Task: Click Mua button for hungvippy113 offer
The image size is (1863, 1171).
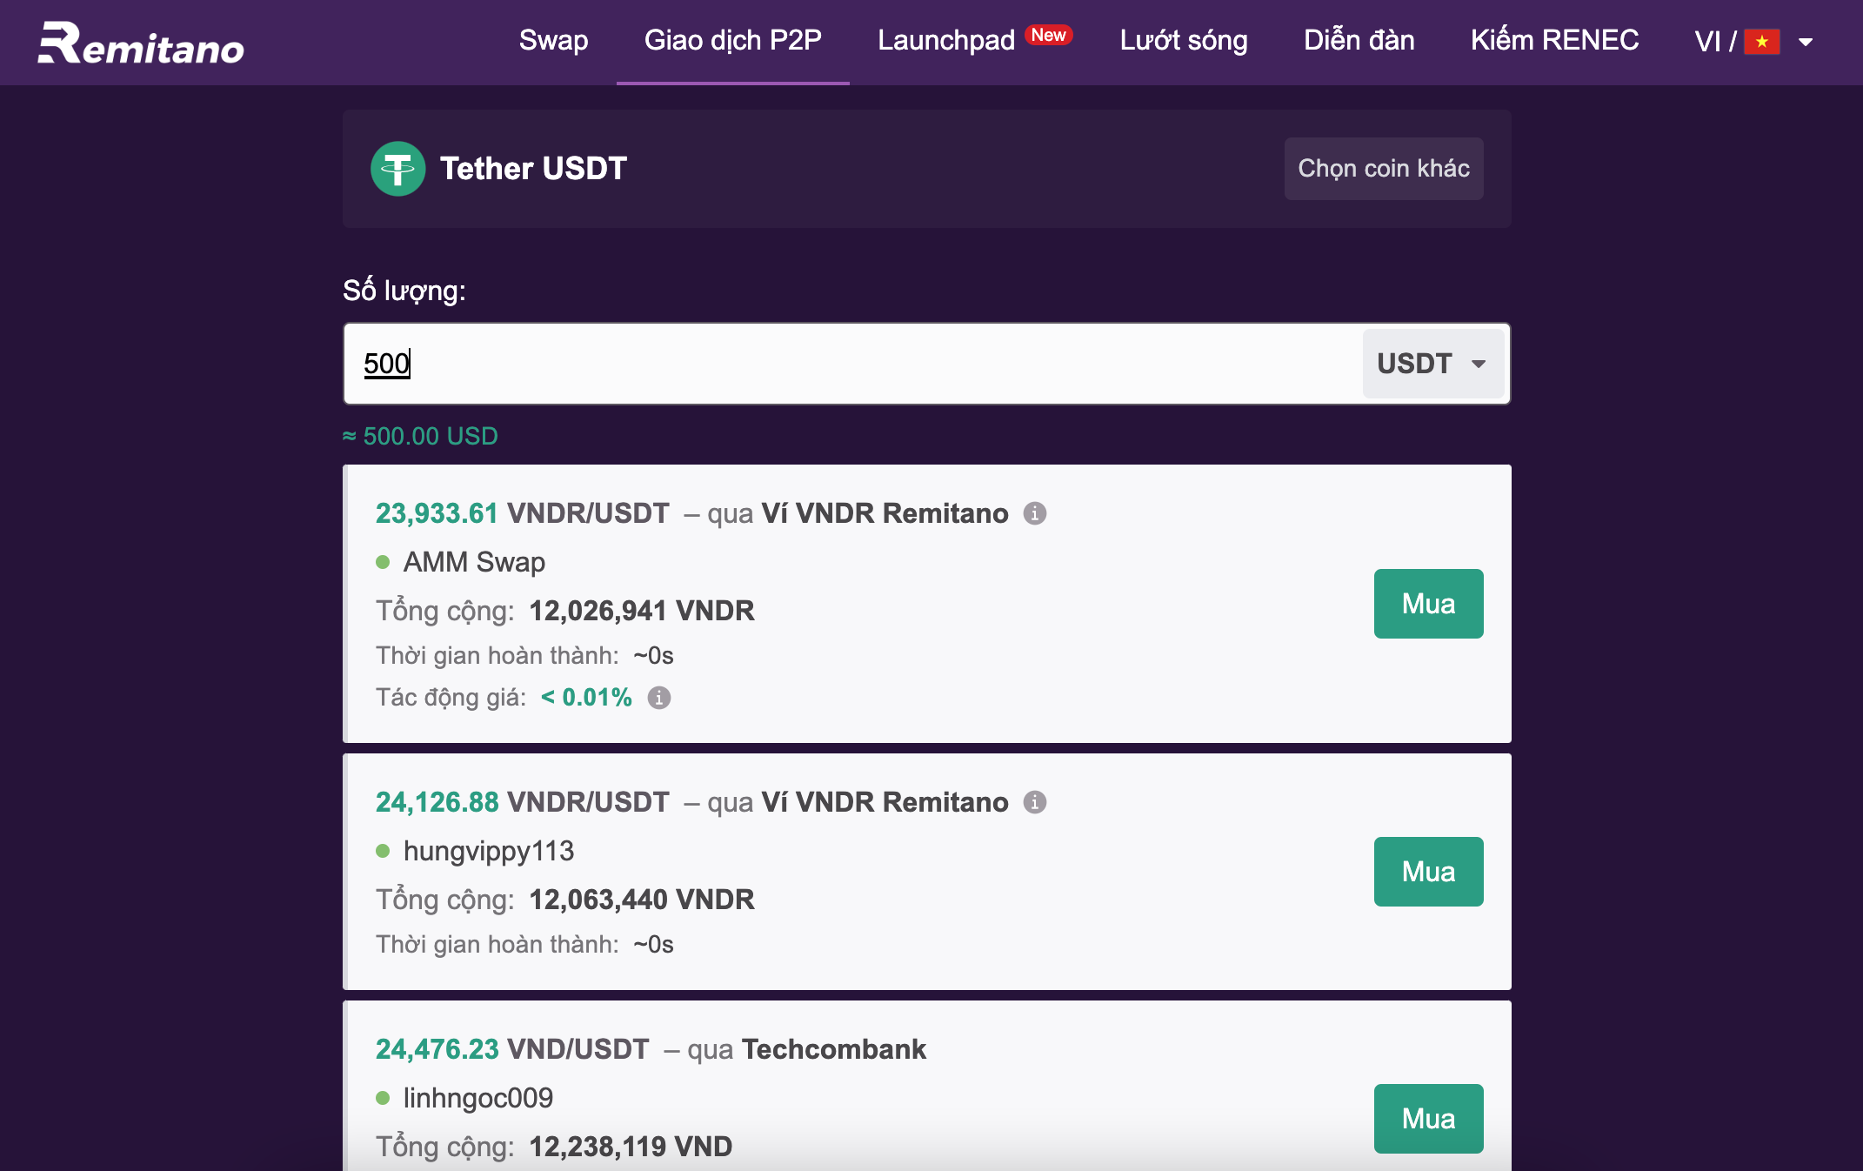Action: (1429, 872)
